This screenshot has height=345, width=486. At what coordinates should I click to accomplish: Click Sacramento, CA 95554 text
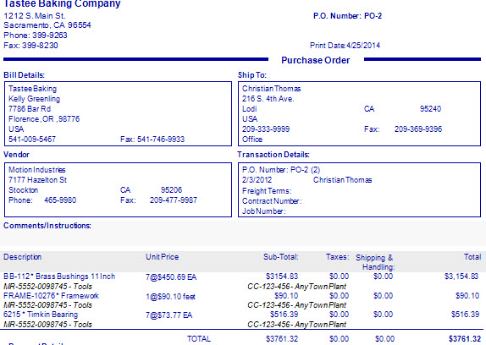(47, 25)
